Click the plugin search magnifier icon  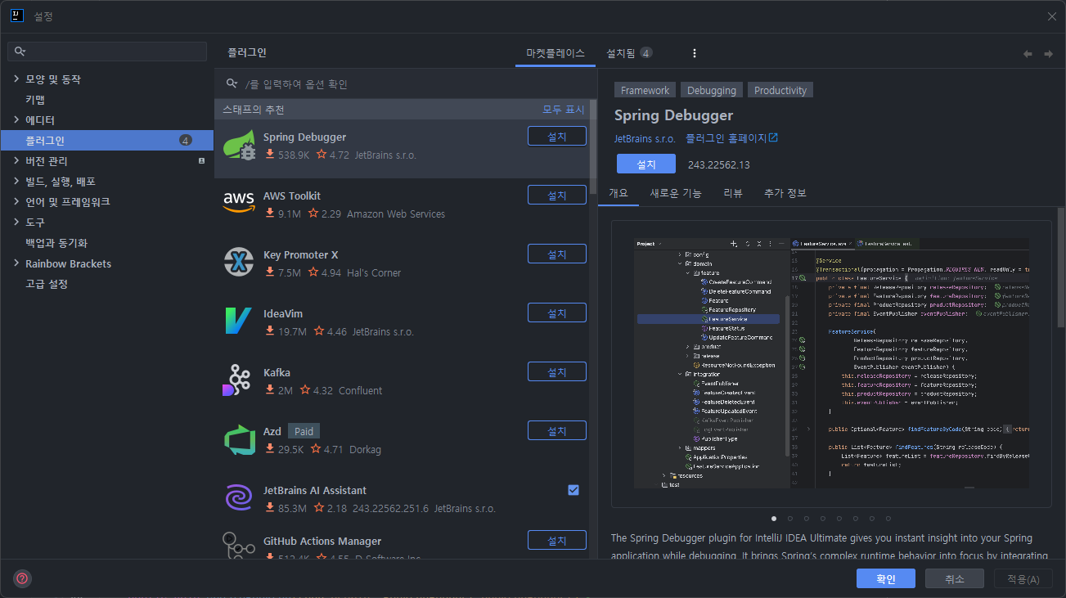coord(232,83)
